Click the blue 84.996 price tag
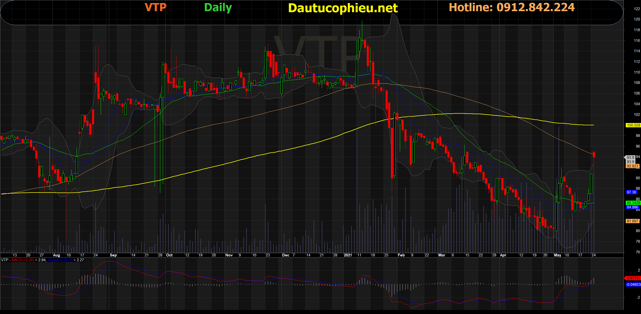The width and height of the screenshot is (641, 314). point(632,207)
